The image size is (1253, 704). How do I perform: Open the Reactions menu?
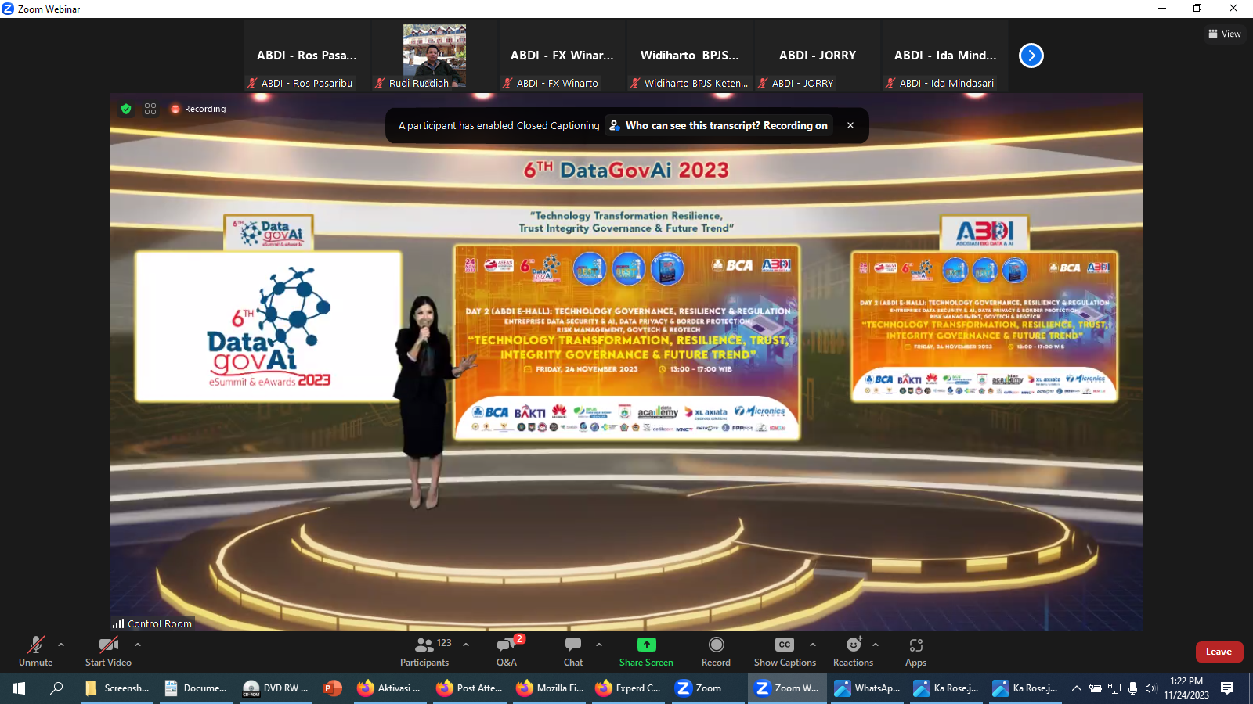tap(853, 652)
